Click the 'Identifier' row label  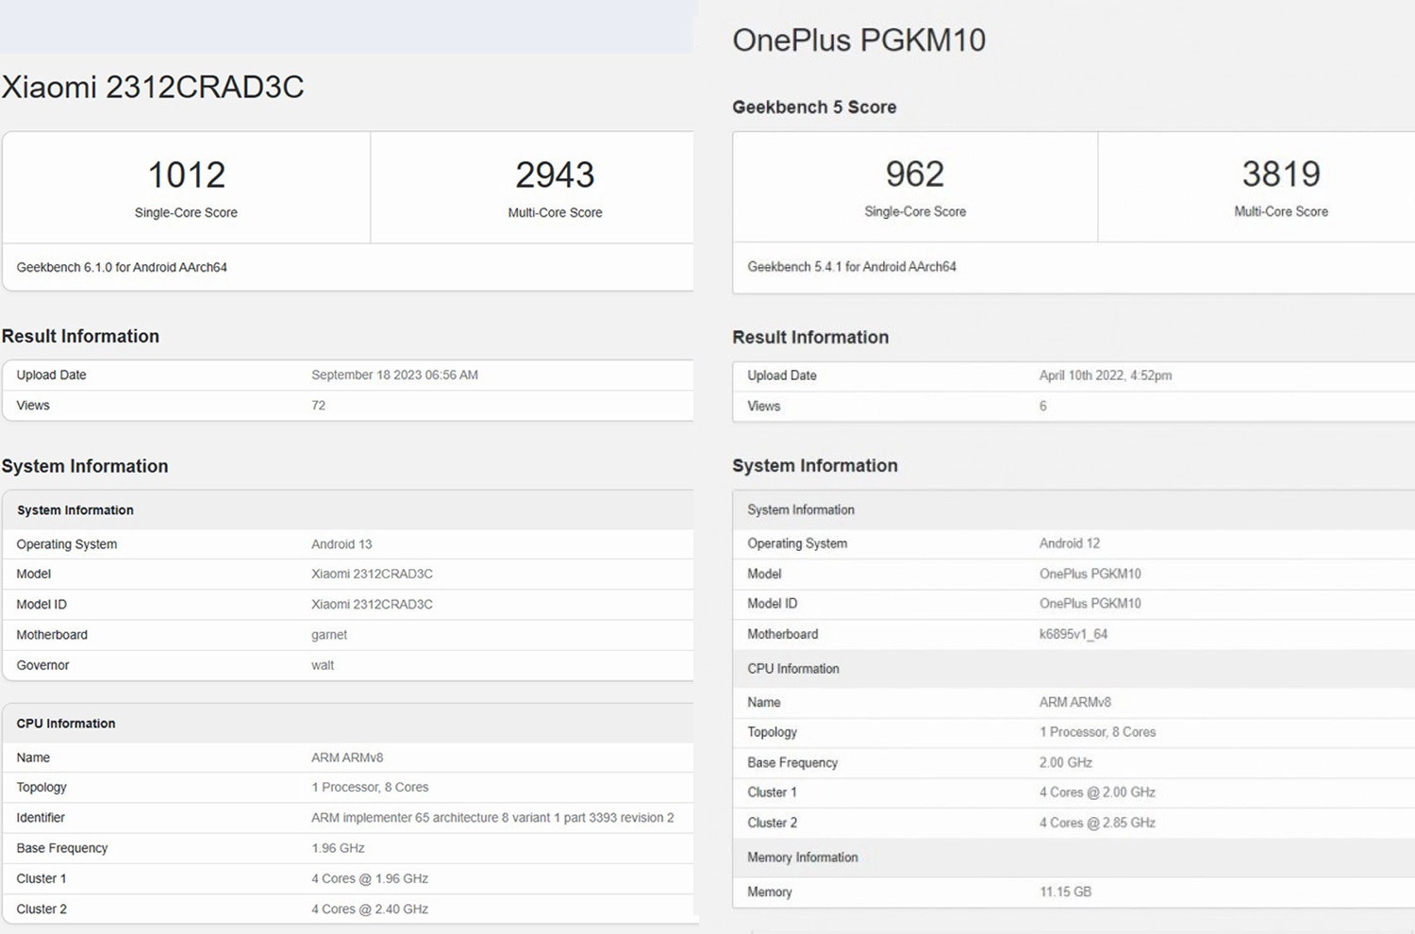[x=41, y=818]
